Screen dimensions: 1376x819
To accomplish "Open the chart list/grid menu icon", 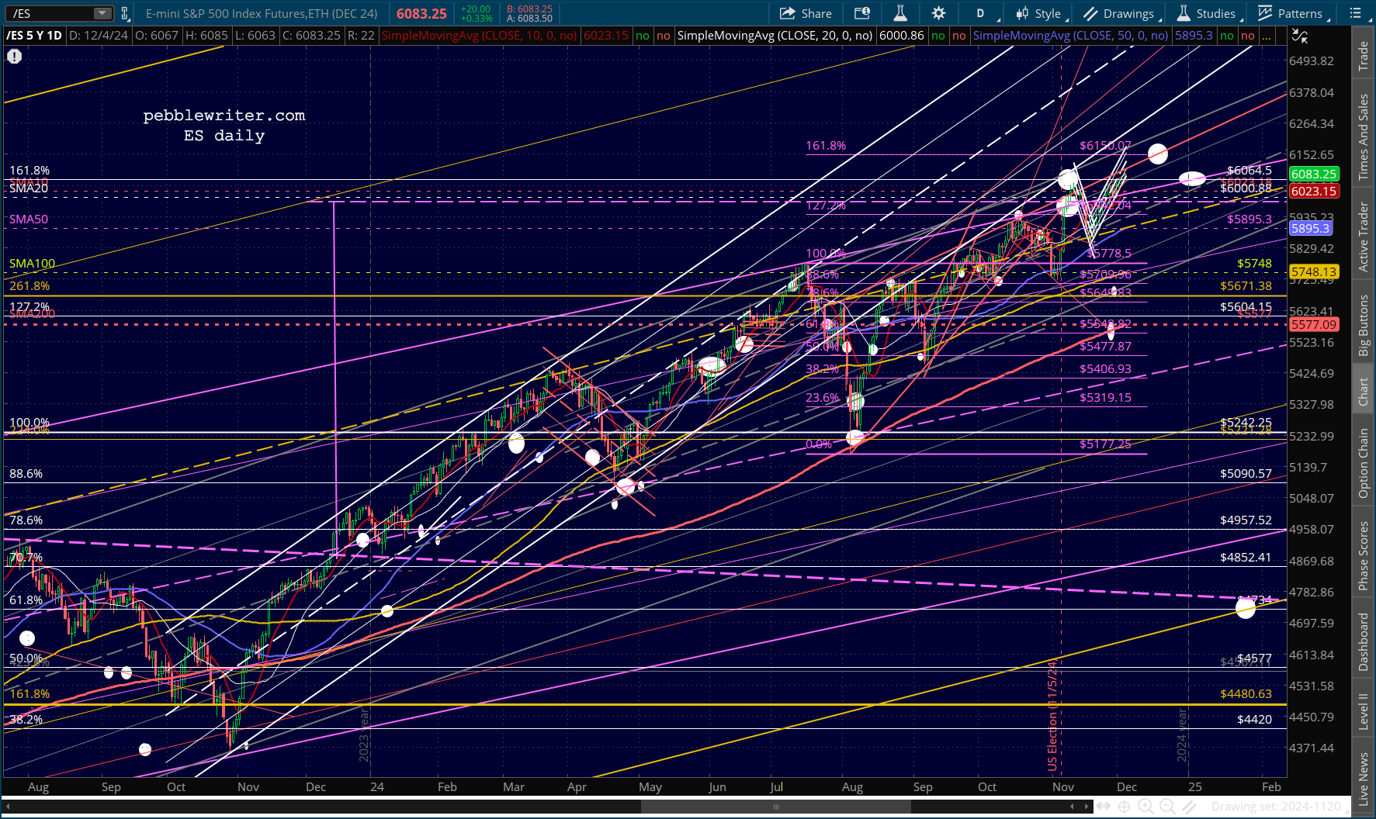I will [x=1356, y=13].
